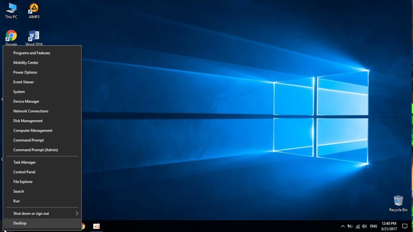This screenshot has height=232, width=413.
Task: Open the Action Center notification icon
Action: pyautogui.click(x=405, y=226)
